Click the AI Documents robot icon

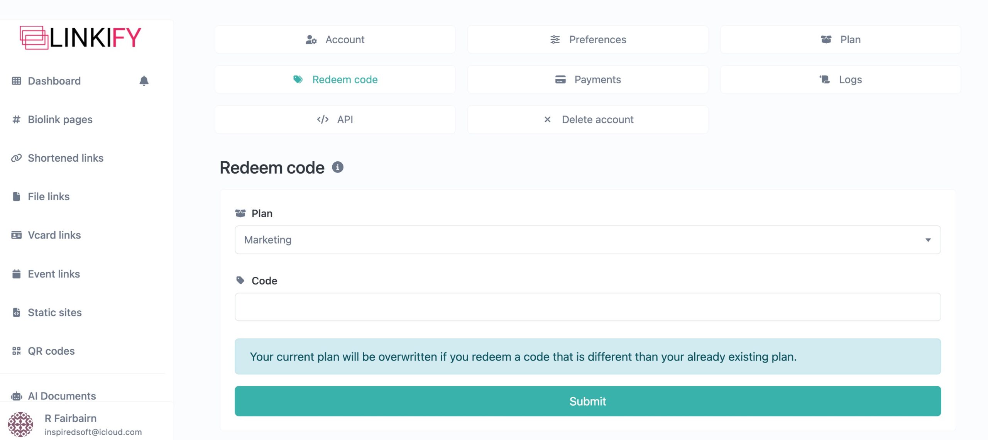click(16, 396)
